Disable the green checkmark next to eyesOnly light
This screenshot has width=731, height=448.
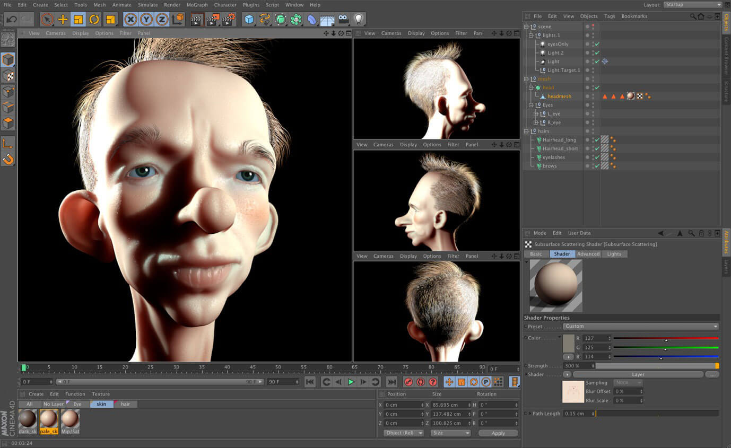pos(597,44)
